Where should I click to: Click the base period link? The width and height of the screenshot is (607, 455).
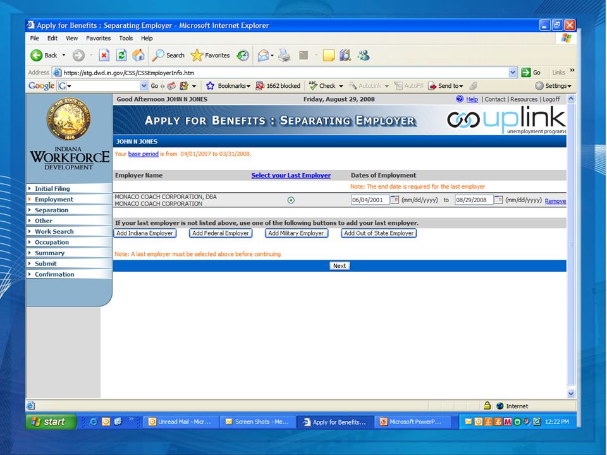point(144,154)
